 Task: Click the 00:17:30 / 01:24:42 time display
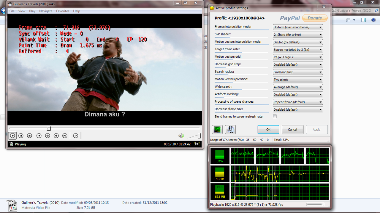[x=177, y=144]
